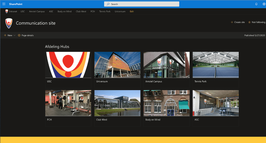Screen dimensions: 266x143
Task: Expand the New dropdown chevron
Action: click(x=14, y=35)
